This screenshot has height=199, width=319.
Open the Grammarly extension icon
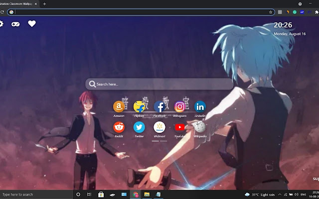coord(295,12)
